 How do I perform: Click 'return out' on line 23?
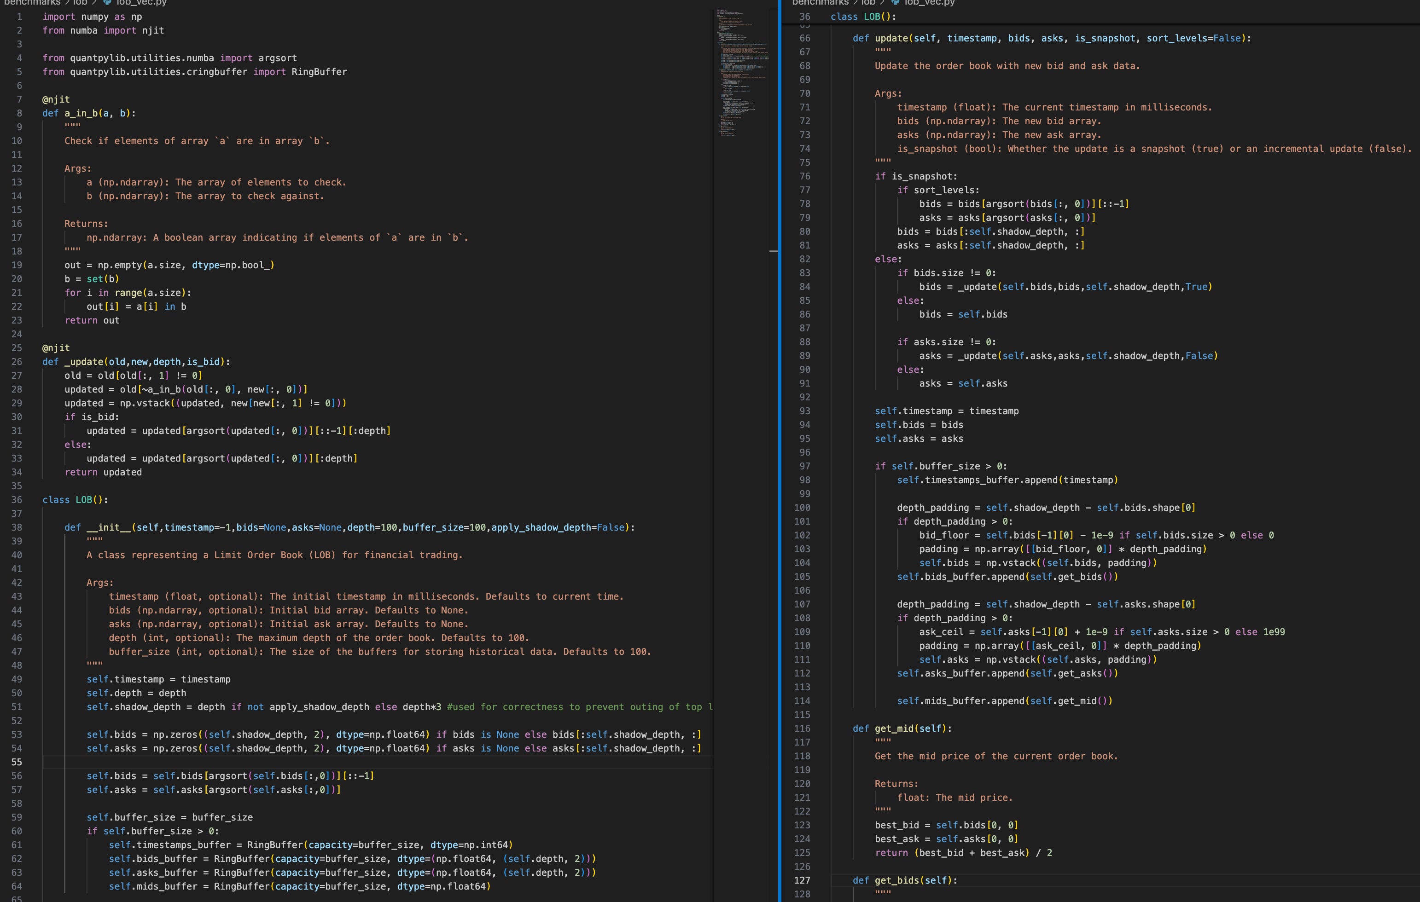(92, 321)
